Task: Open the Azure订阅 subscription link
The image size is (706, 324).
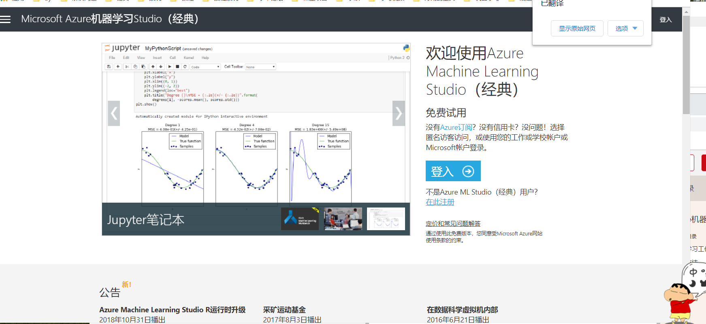Action: point(456,127)
